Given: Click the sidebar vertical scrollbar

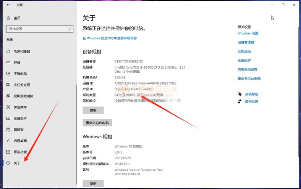Looking at the screenshot, I should click(76, 134).
